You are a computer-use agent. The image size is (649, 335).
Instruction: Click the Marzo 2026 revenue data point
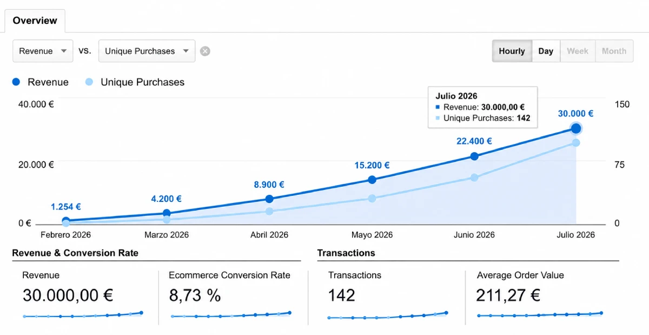[167, 213]
